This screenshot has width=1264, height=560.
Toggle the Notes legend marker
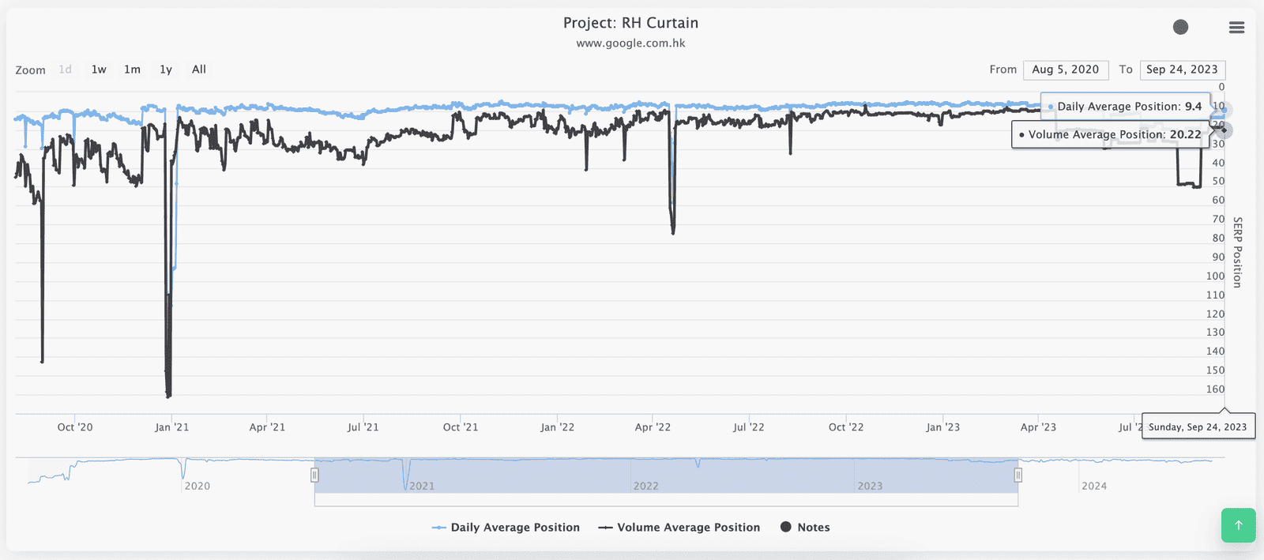click(805, 528)
